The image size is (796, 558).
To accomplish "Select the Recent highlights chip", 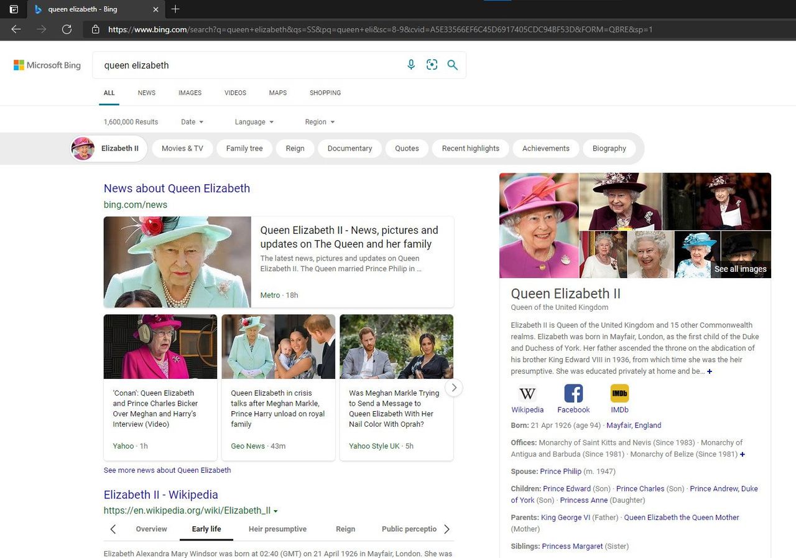I will (x=471, y=148).
